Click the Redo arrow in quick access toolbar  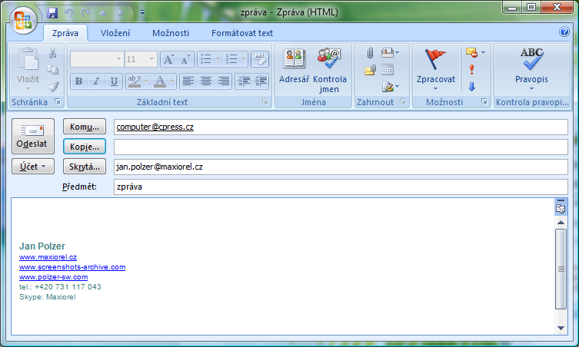85,13
